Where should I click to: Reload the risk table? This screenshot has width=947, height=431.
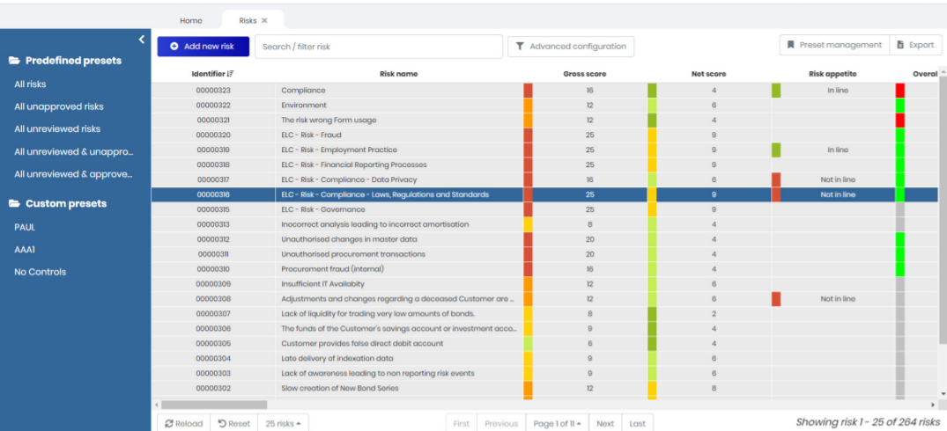coord(183,423)
